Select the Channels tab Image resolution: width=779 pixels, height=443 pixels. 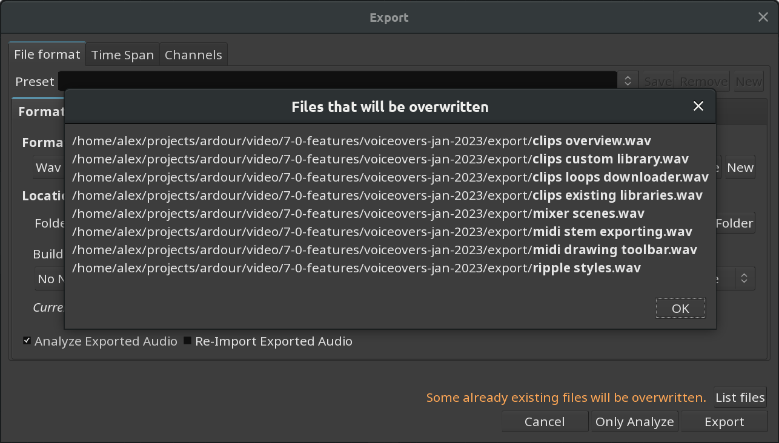point(193,55)
